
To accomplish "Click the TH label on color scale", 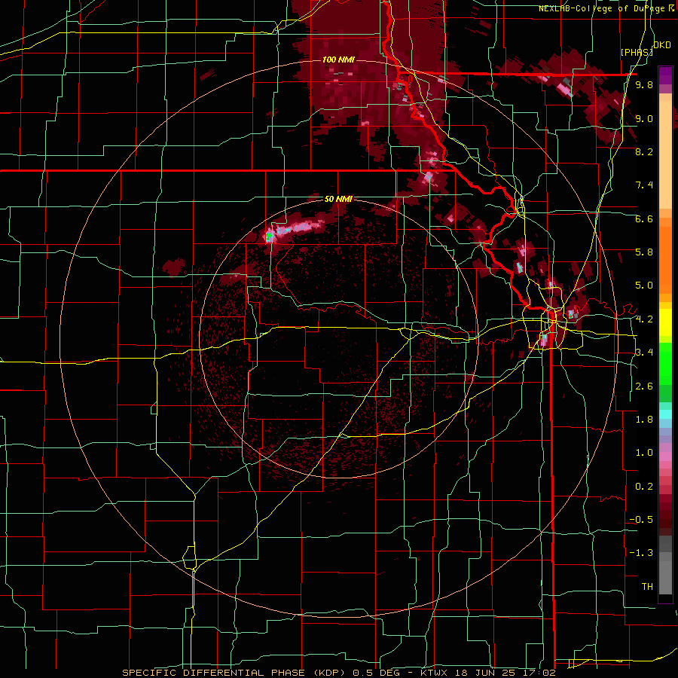I will (647, 586).
